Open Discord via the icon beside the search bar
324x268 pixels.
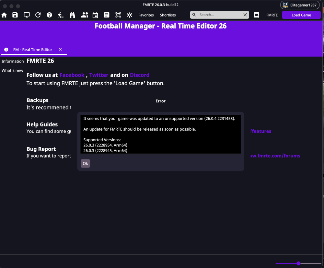256,15
